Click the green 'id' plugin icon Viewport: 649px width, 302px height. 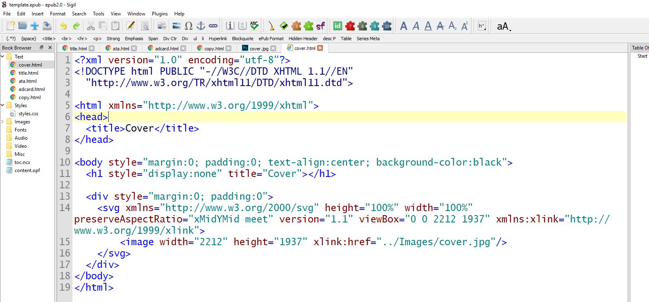pos(338,26)
